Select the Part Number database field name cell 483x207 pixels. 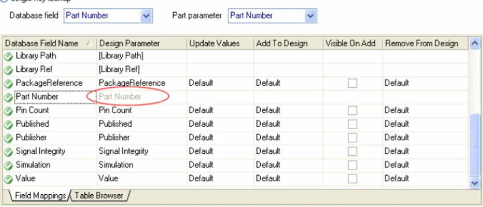pos(55,97)
